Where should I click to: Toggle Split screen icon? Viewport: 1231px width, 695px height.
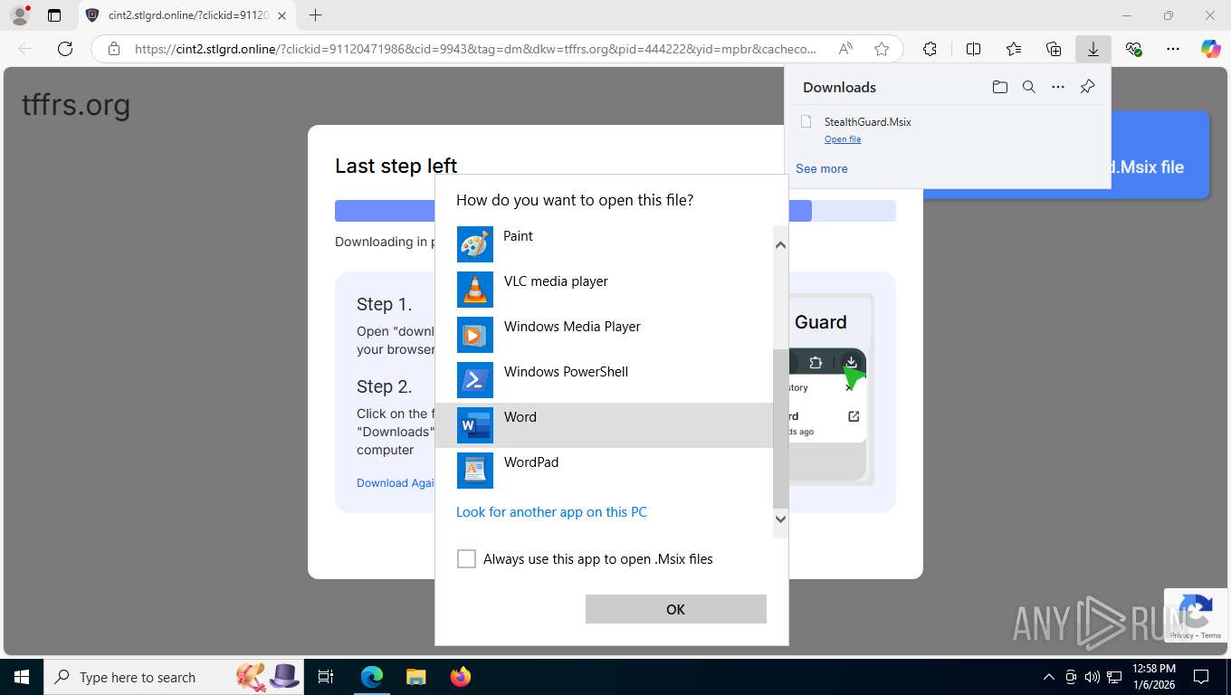point(973,49)
